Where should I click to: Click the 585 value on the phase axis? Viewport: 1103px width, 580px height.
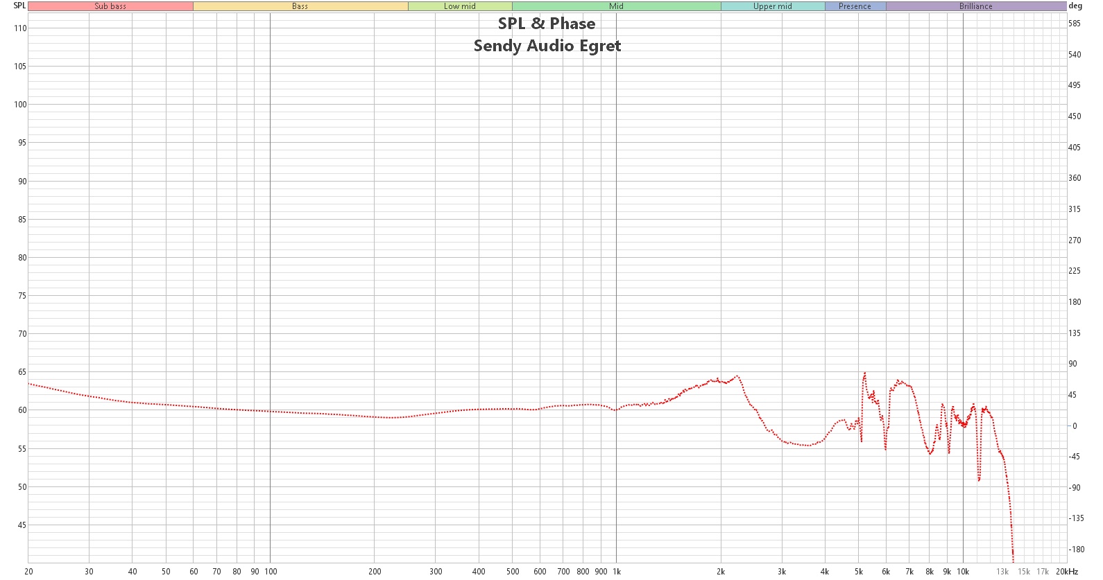(x=1075, y=24)
